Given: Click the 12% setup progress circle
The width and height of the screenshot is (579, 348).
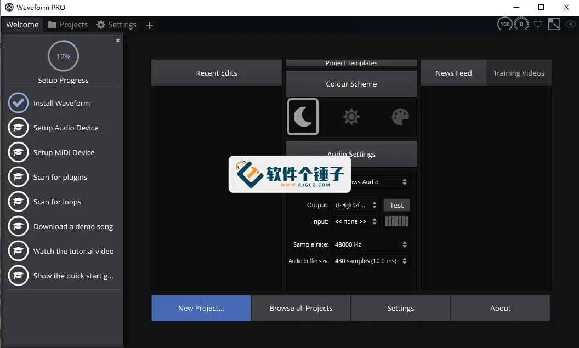Looking at the screenshot, I should point(63,56).
